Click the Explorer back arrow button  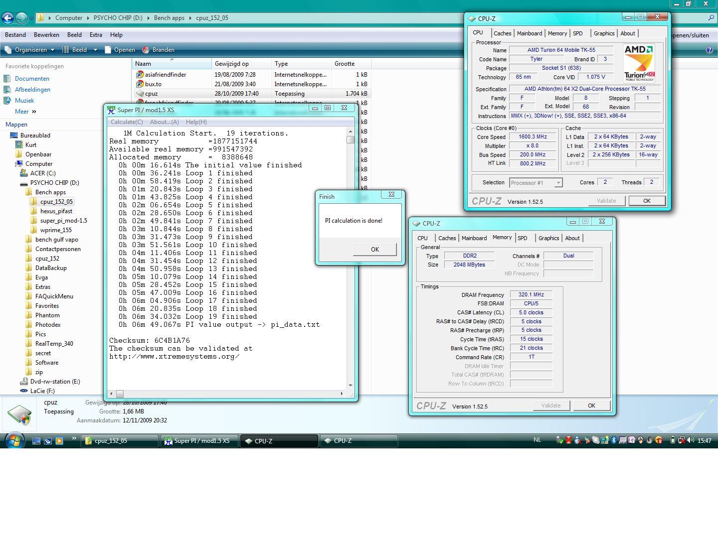pyautogui.click(x=7, y=18)
